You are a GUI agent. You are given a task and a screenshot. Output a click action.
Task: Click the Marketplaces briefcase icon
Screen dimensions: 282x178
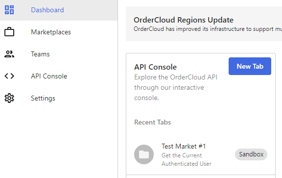pos(9,32)
